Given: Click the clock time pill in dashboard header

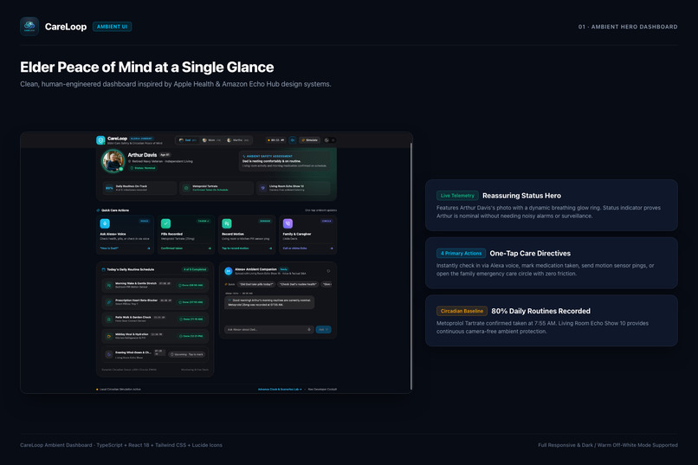Looking at the screenshot, I should click(275, 140).
